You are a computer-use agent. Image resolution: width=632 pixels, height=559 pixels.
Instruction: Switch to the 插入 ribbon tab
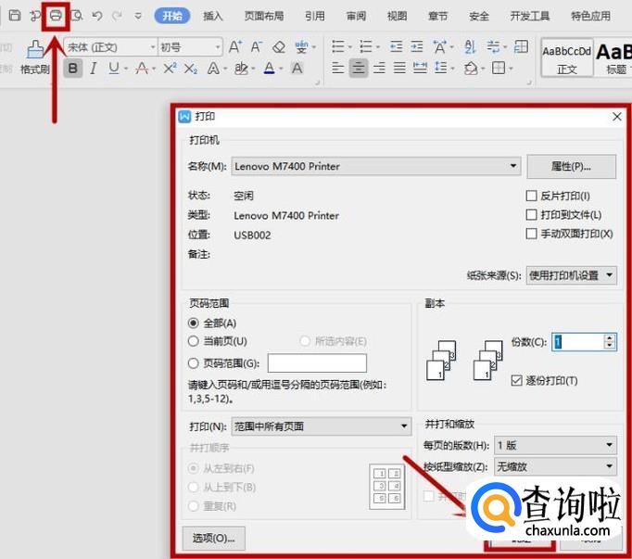click(213, 16)
